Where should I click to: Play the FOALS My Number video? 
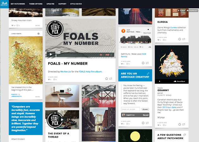51,54
